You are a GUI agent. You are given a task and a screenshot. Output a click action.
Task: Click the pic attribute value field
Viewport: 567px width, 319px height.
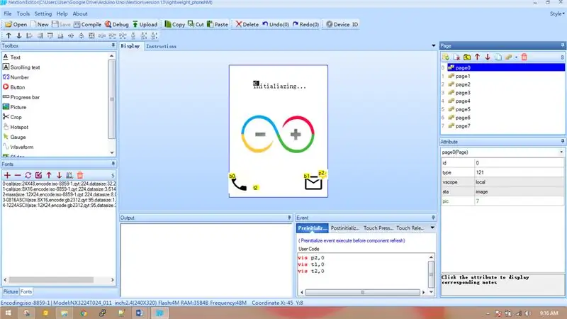click(x=519, y=201)
